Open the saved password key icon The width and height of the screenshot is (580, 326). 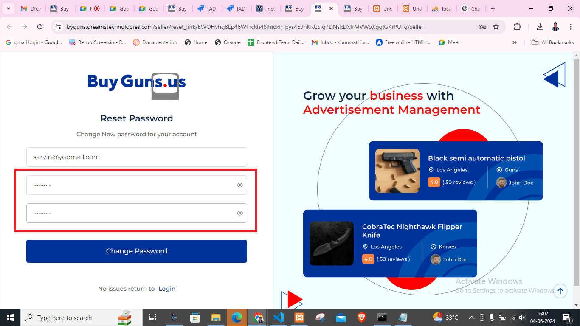tap(482, 27)
